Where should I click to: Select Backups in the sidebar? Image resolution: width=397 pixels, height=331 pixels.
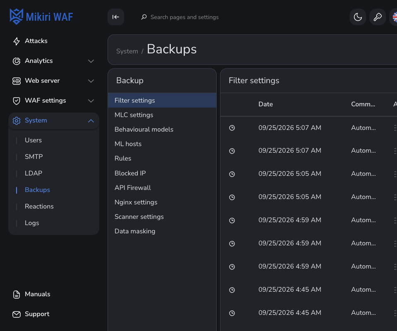tap(38, 189)
